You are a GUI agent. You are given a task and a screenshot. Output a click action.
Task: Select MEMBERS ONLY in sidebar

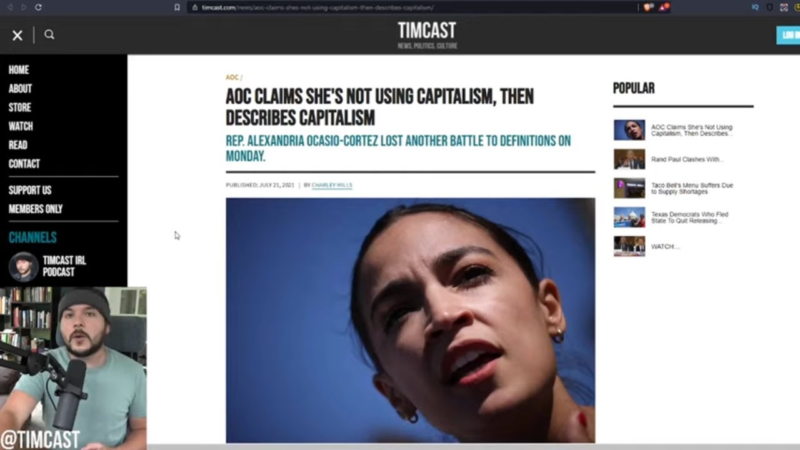tap(36, 209)
